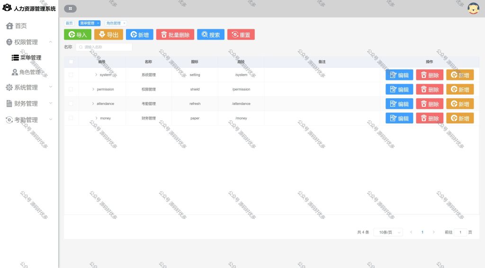
Task: Check the permission row checkbox
Action: tap(71, 89)
